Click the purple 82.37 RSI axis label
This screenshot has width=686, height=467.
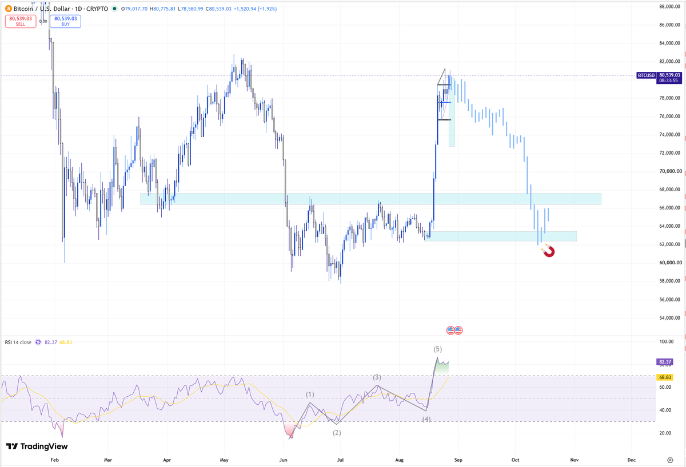tap(665, 362)
